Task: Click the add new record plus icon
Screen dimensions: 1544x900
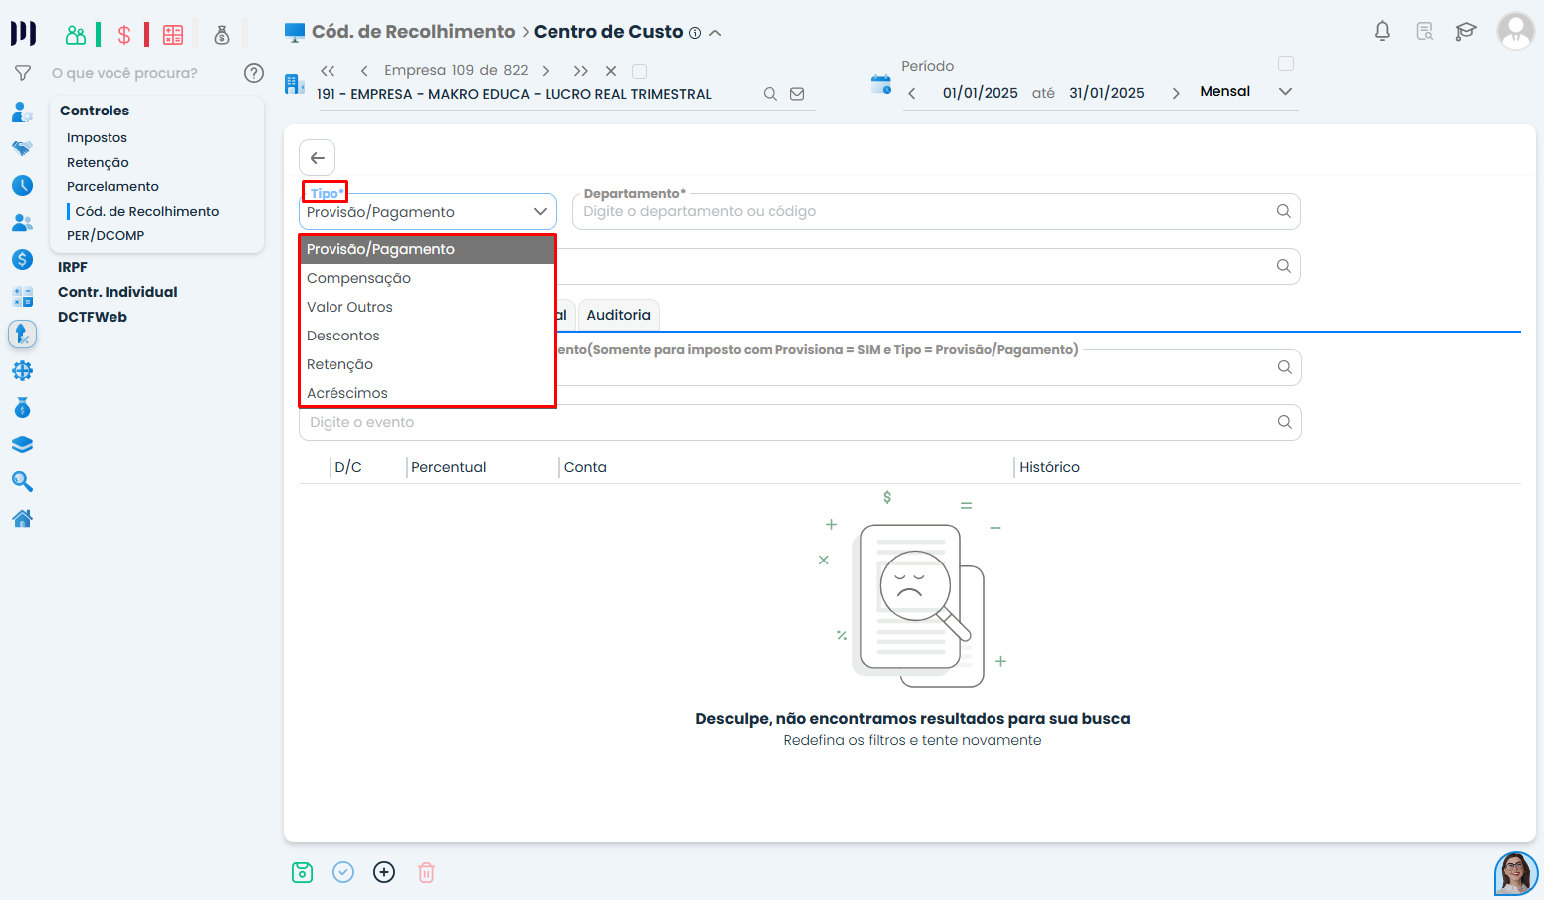Action: coord(384,872)
